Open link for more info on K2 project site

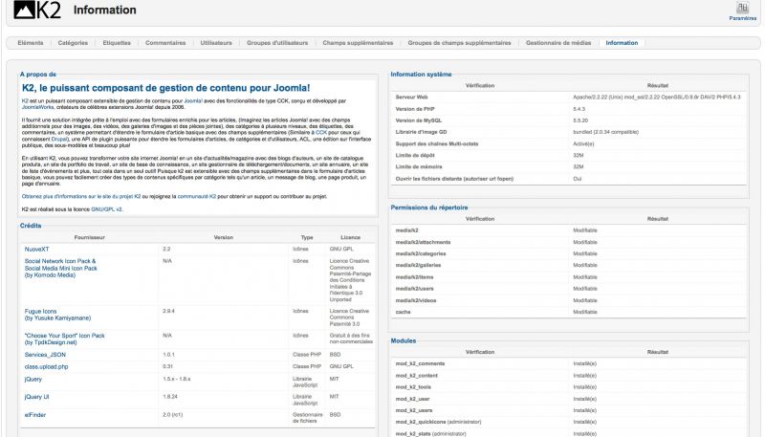(x=81, y=197)
